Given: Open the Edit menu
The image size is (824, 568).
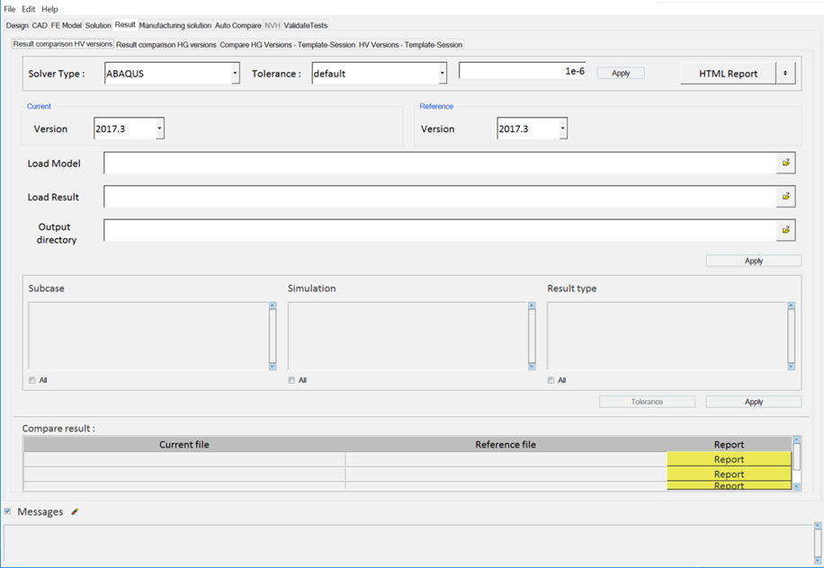Looking at the screenshot, I should coord(29,9).
